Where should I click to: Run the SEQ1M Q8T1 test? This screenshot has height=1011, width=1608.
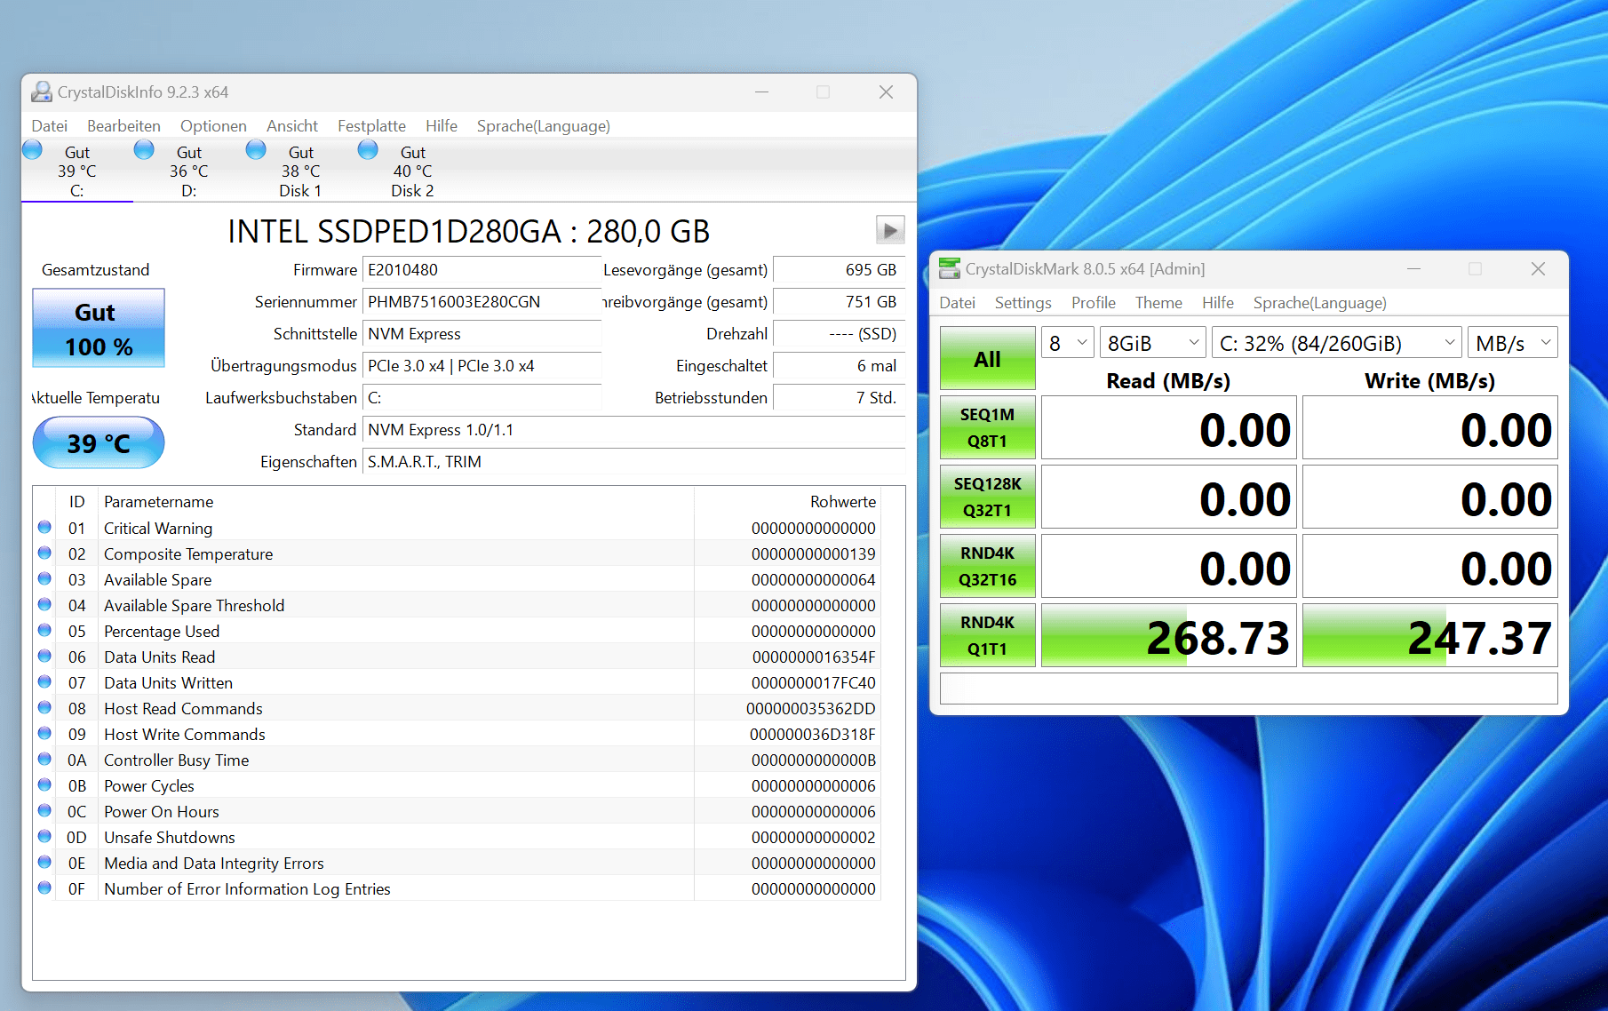988,427
